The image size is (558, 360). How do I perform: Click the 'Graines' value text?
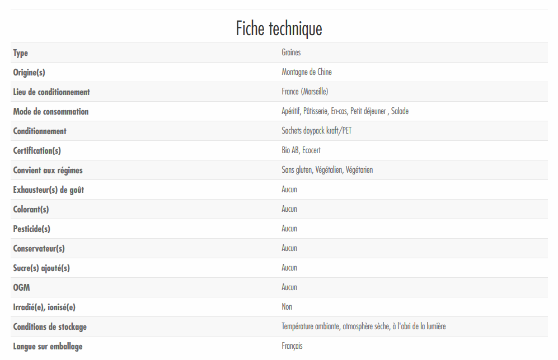click(x=291, y=53)
